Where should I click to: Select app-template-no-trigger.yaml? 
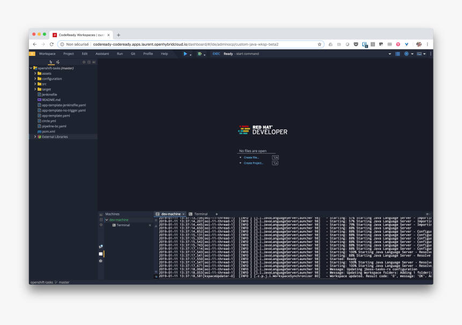coord(63,111)
